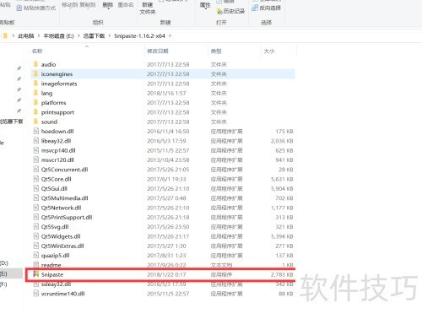Click Snipaste-1.16.2-x64 breadcrumb
The height and width of the screenshot is (319, 422).
(139, 36)
